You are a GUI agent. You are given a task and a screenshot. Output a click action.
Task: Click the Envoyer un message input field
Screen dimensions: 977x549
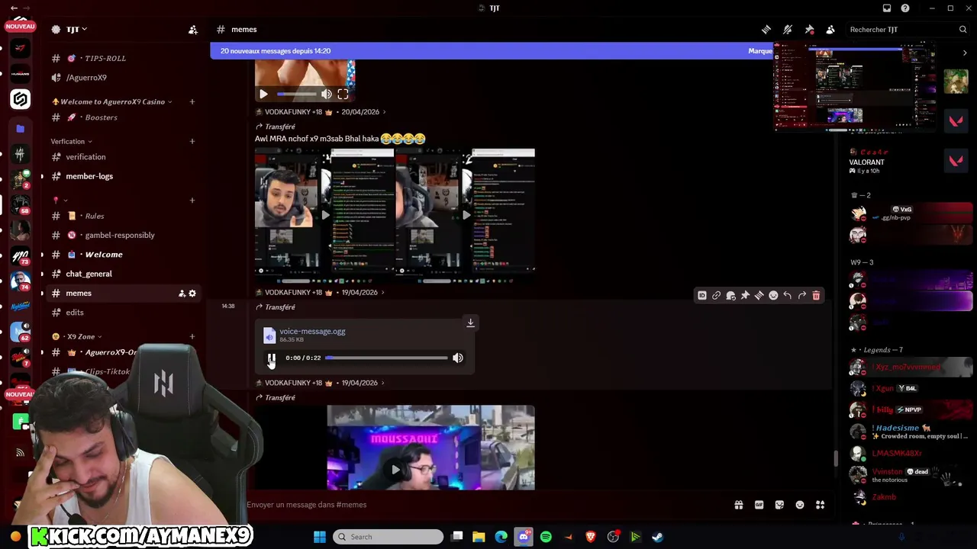point(485,505)
